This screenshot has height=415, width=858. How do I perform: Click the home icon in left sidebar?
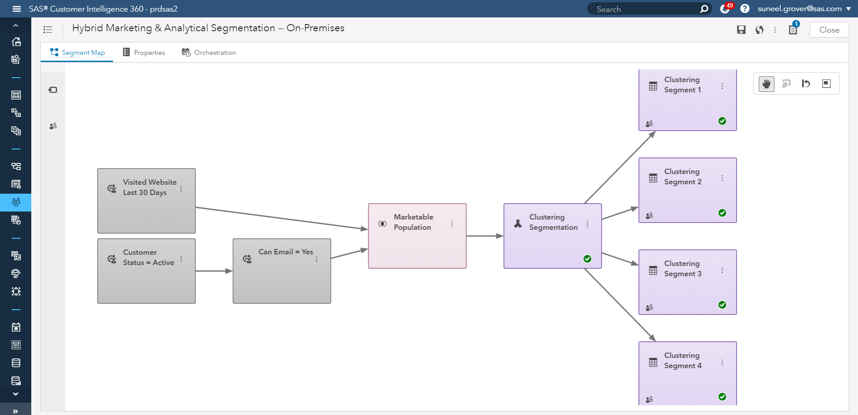pos(16,41)
